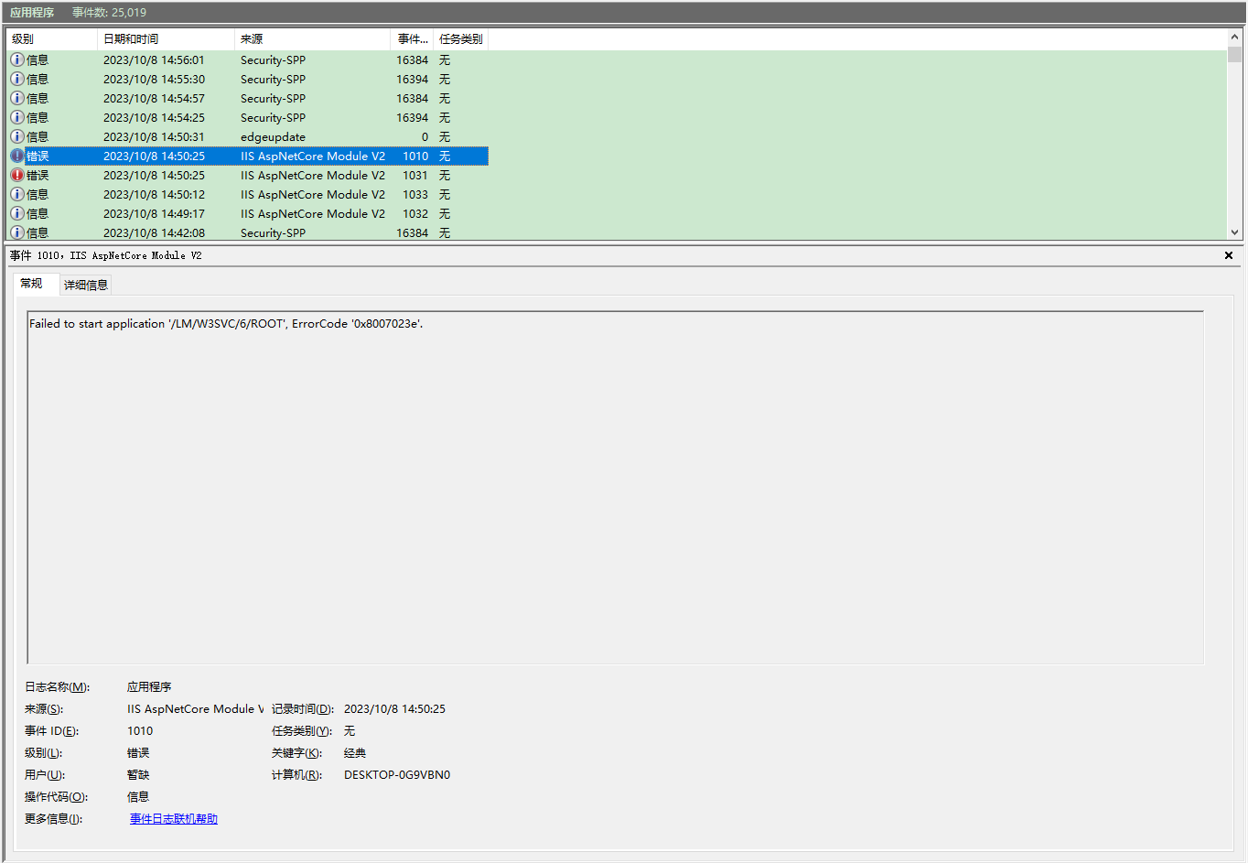Click info icon of event 1032 row
1248x863 pixels.
coord(17,213)
